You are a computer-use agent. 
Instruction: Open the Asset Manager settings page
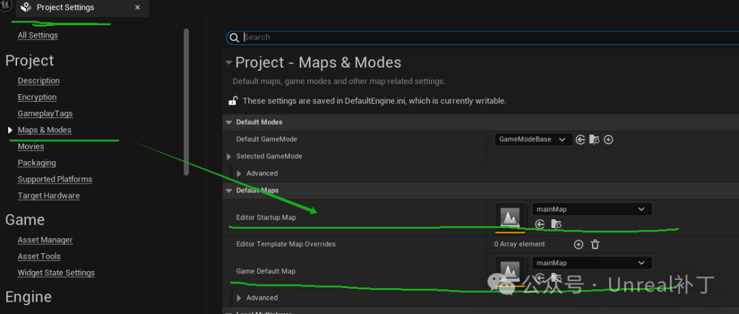45,240
